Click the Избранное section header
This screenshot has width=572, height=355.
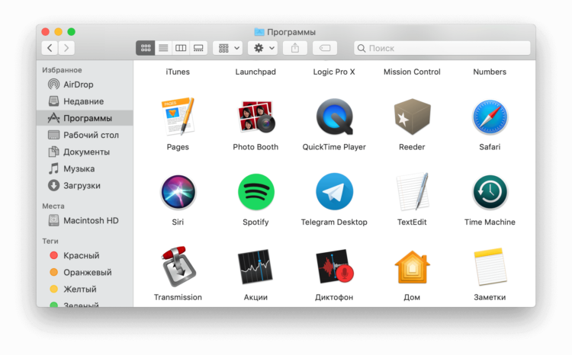click(x=62, y=70)
